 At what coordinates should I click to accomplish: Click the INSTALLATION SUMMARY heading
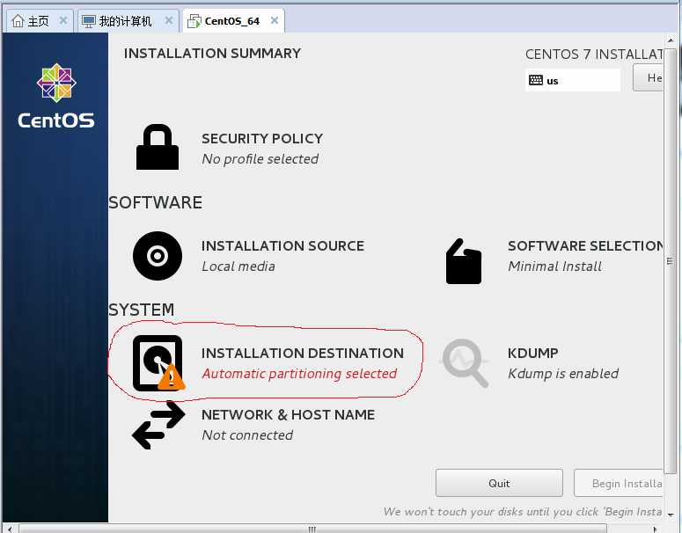(x=212, y=53)
